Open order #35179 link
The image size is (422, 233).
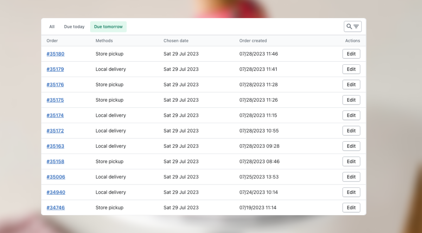click(x=55, y=69)
